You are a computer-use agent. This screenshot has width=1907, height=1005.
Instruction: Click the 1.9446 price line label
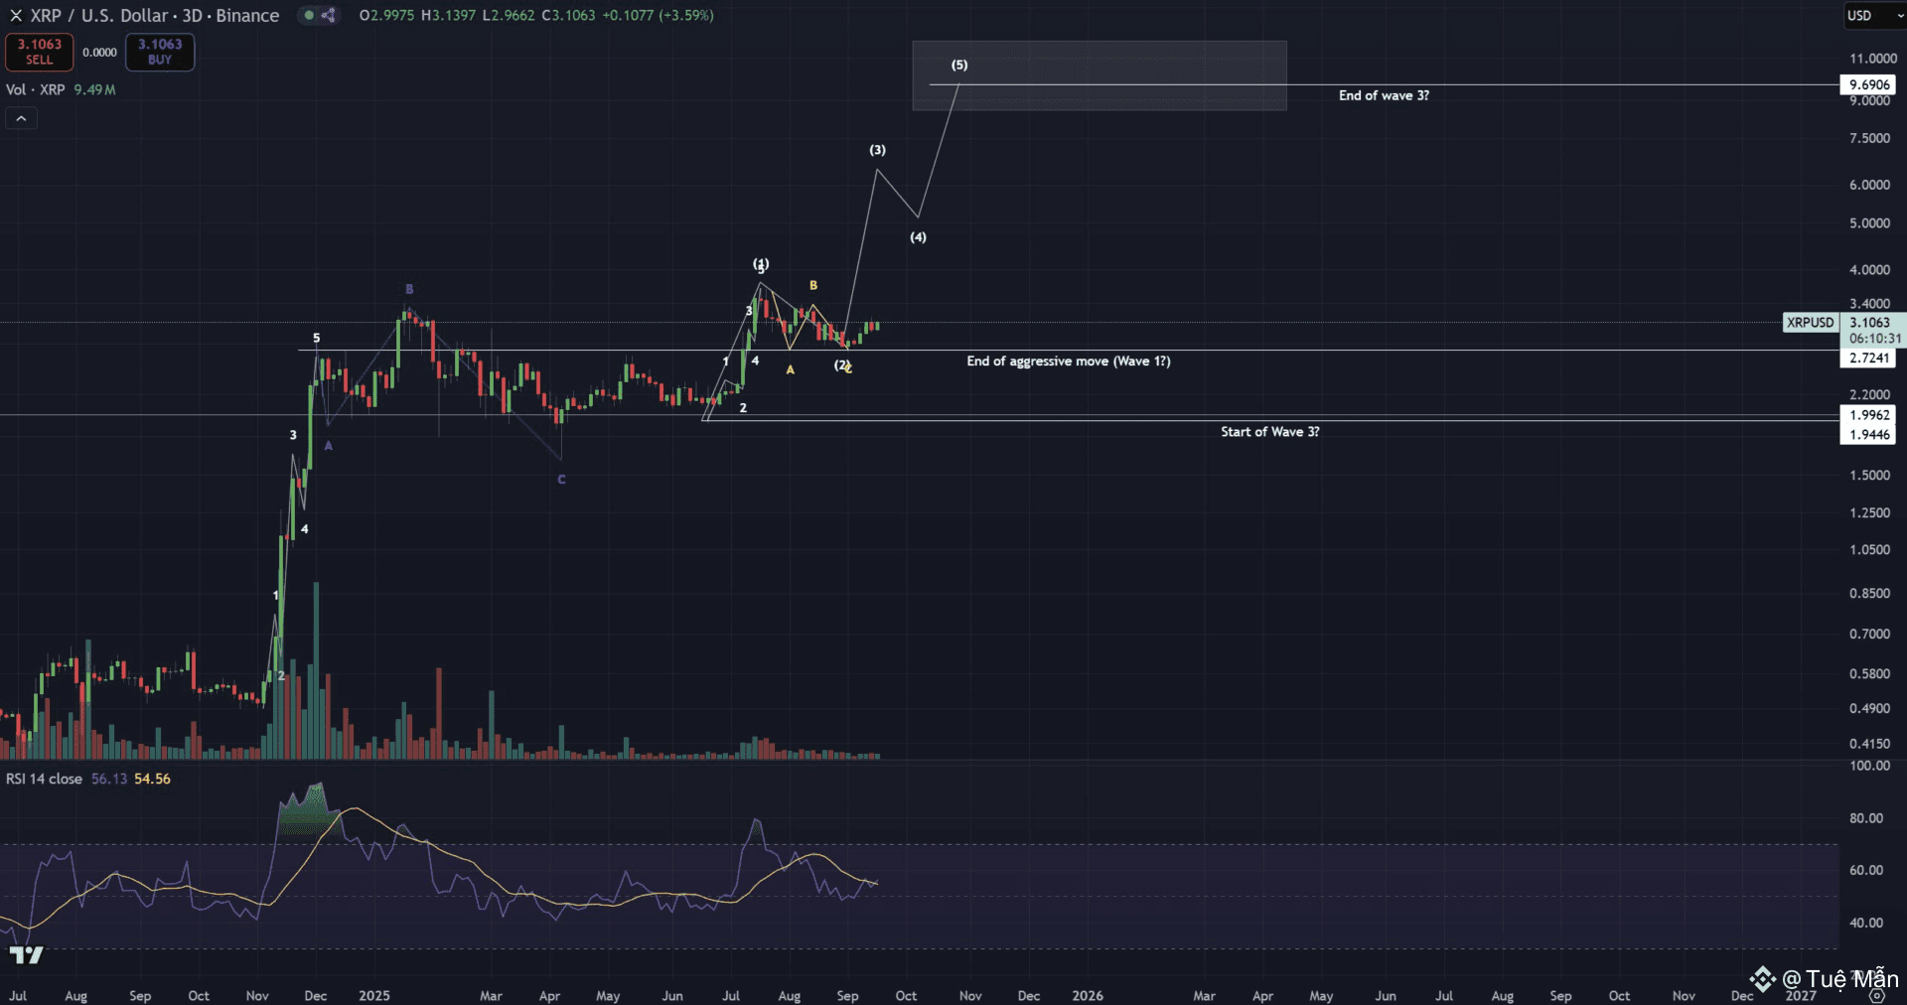coord(1869,435)
